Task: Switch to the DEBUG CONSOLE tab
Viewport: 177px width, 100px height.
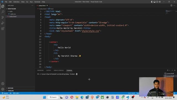Action: click(59, 70)
